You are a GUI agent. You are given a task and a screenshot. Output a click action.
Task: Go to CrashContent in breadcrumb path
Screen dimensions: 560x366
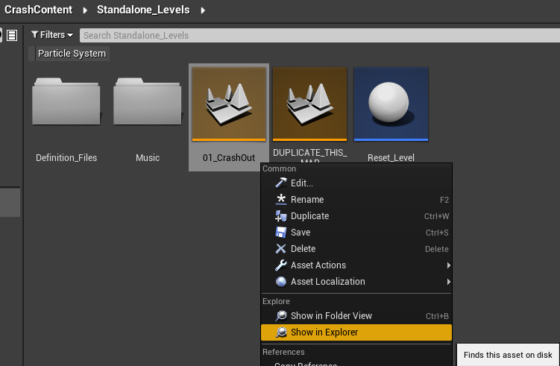click(39, 10)
